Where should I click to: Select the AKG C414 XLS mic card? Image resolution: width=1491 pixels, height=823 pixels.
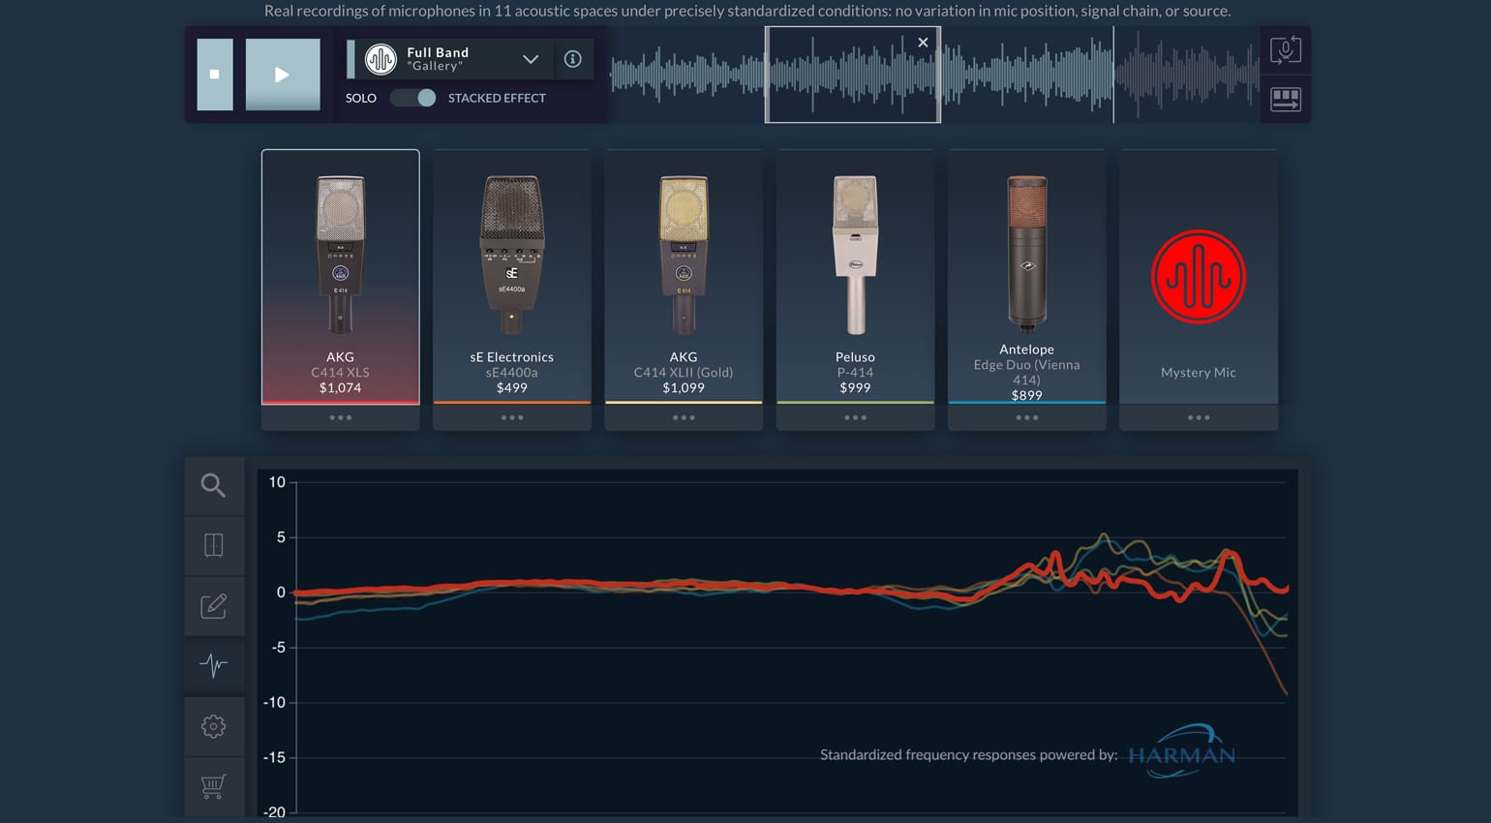(341, 277)
